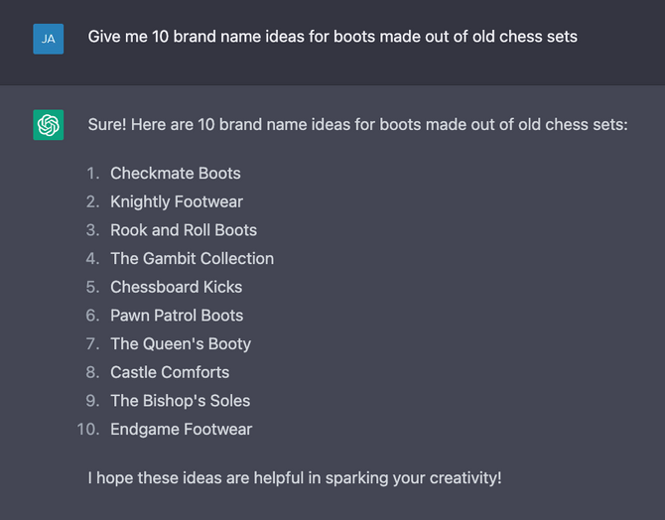Click 'The Bishop's Soles' entry
This screenshot has width=665, height=520.
tap(181, 401)
